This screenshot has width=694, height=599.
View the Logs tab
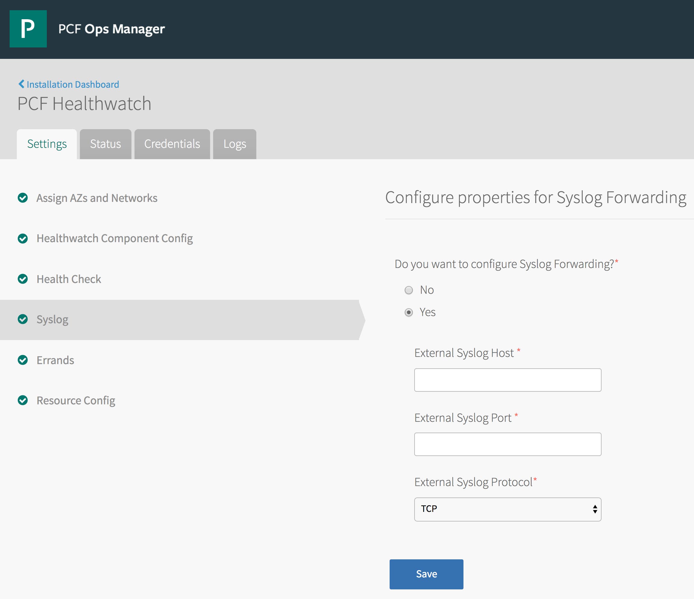234,144
